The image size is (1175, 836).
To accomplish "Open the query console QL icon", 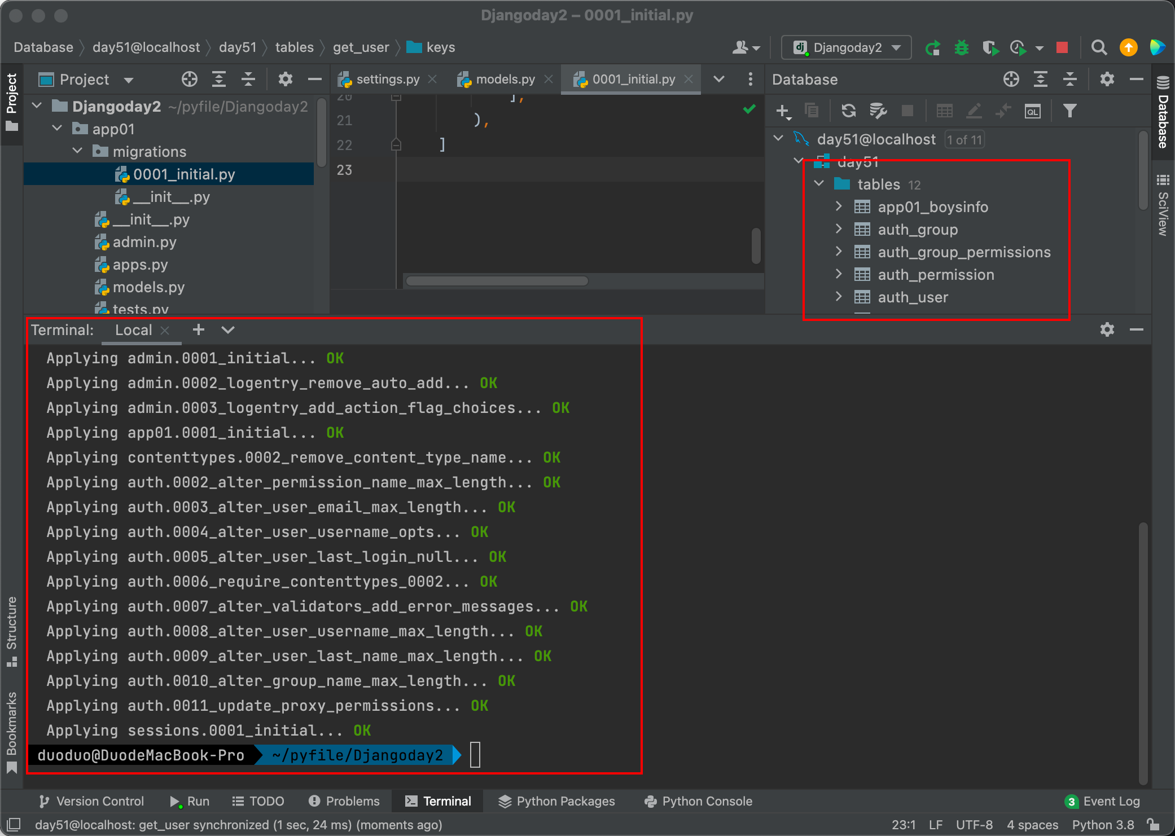I will point(1032,111).
